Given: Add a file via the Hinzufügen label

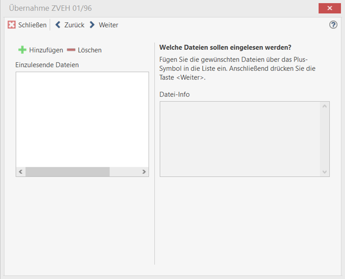Looking at the screenshot, I should [x=46, y=50].
